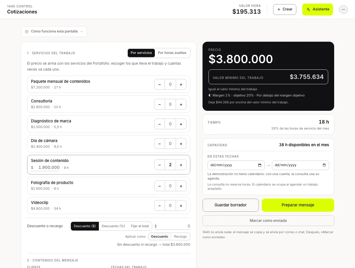Switch to Por horas sueltas mode
Viewport: 355px width, 268px height.
pos(172,53)
